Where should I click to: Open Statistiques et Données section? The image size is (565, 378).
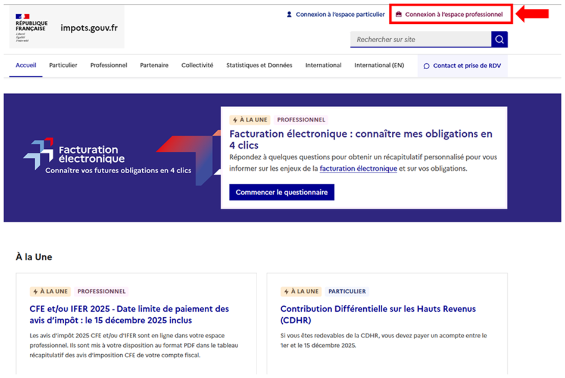[259, 65]
